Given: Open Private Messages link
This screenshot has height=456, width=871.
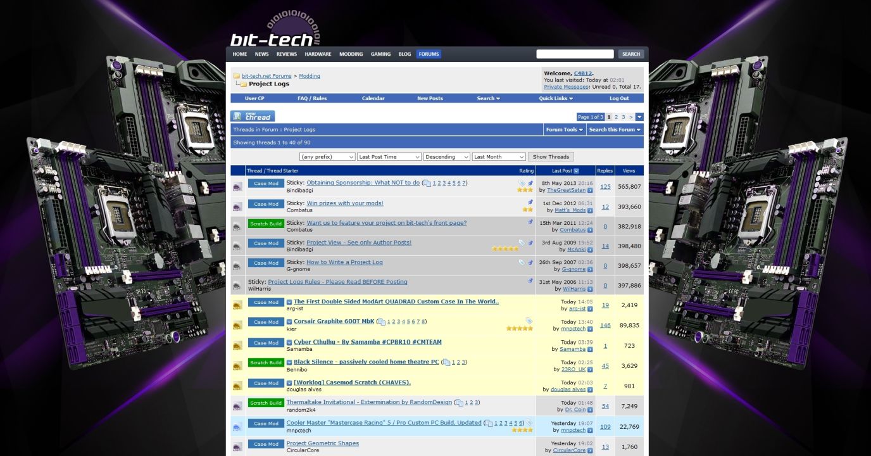Looking at the screenshot, I should (566, 87).
